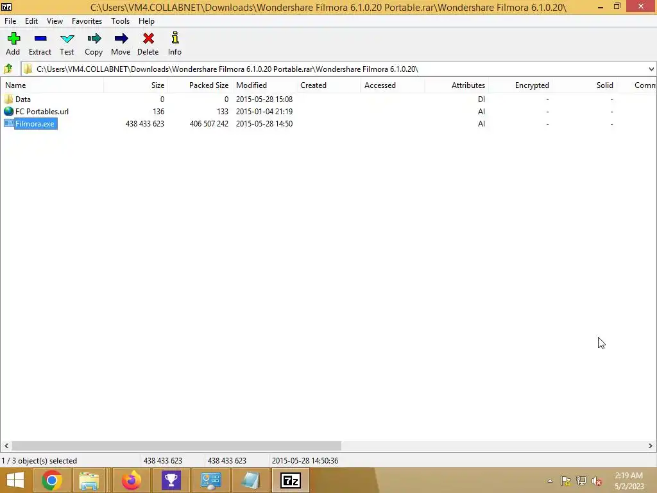Viewport: 657px width, 493px height.
Task: Click the 7z icon in title bar
Action: point(6,6)
